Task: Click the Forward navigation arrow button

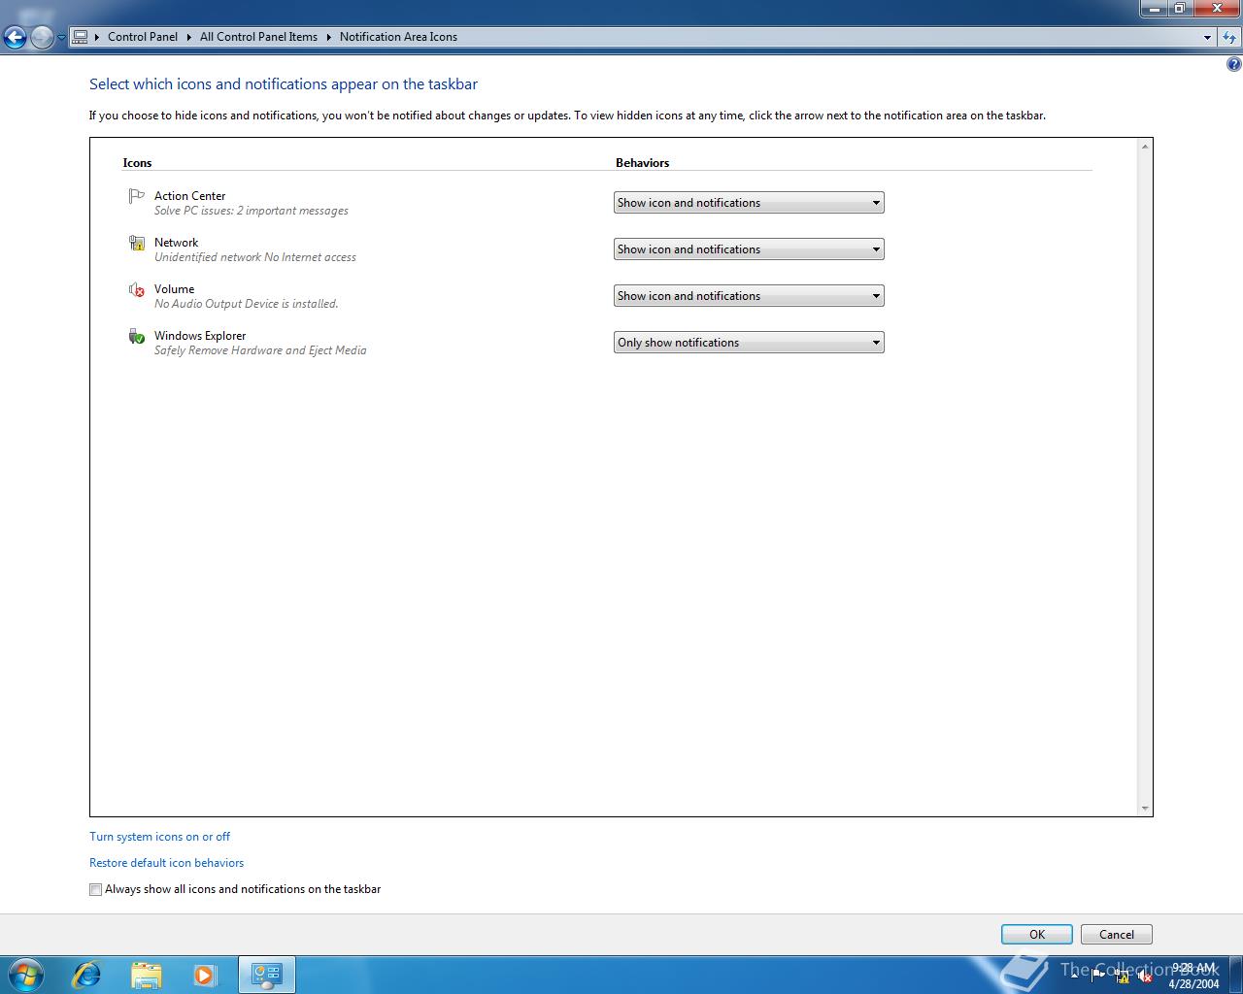Action: point(42,37)
